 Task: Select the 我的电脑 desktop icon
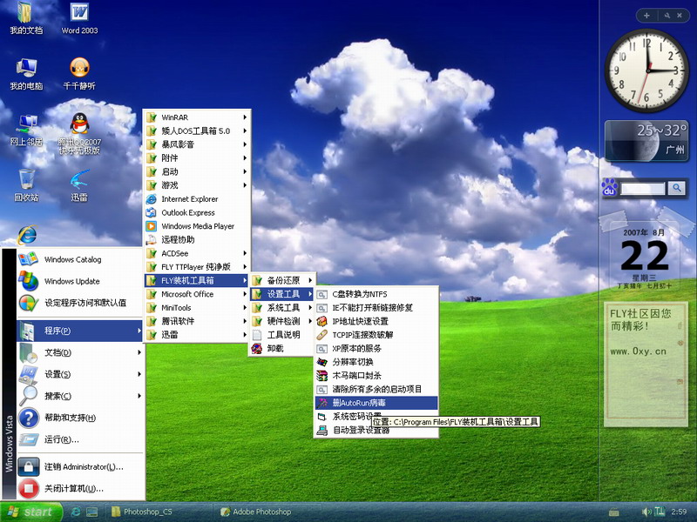click(26, 74)
